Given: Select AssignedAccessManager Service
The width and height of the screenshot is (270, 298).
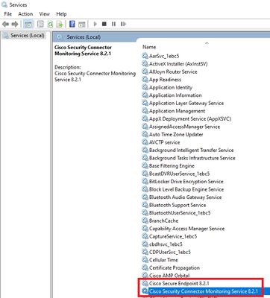Looking at the screenshot, I should tap(184, 127).
